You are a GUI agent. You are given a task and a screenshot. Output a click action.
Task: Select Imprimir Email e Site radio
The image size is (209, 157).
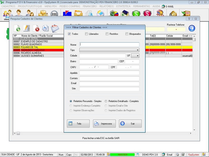pos(106,106)
